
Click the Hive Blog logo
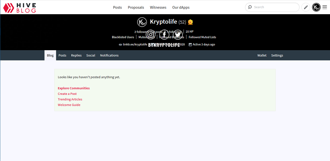pyautogui.click(x=19, y=8)
